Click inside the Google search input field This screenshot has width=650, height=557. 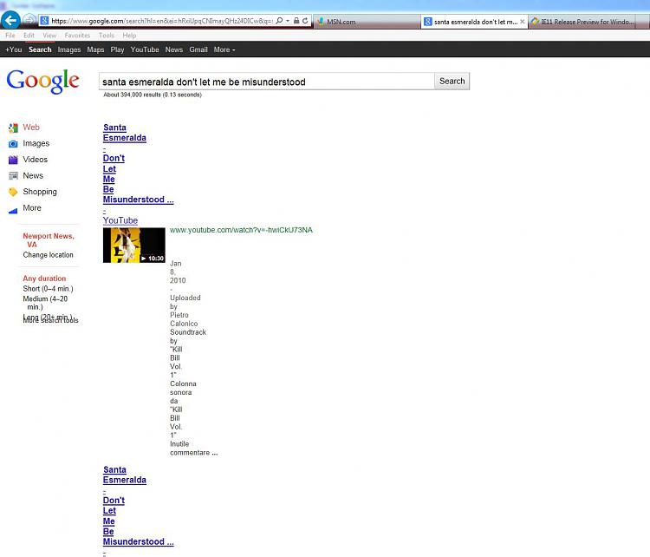267,82
